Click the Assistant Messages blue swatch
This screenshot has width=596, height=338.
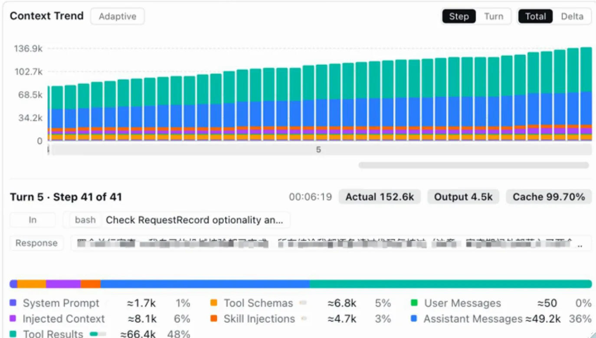414,318
